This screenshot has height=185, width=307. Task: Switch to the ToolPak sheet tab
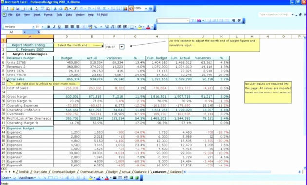click(x=24, y=172)
